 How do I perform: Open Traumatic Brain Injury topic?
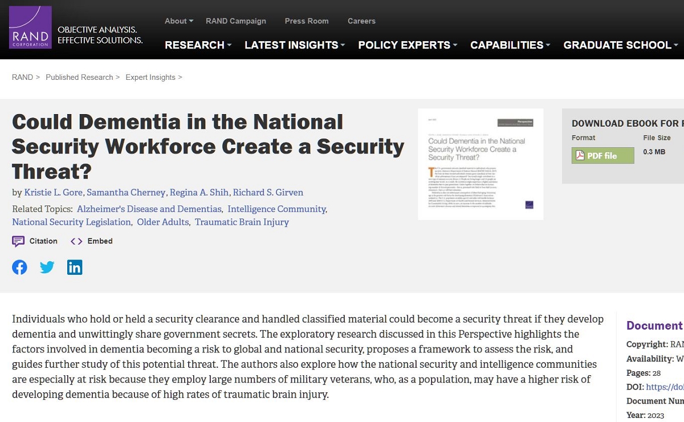pos(242,222)
